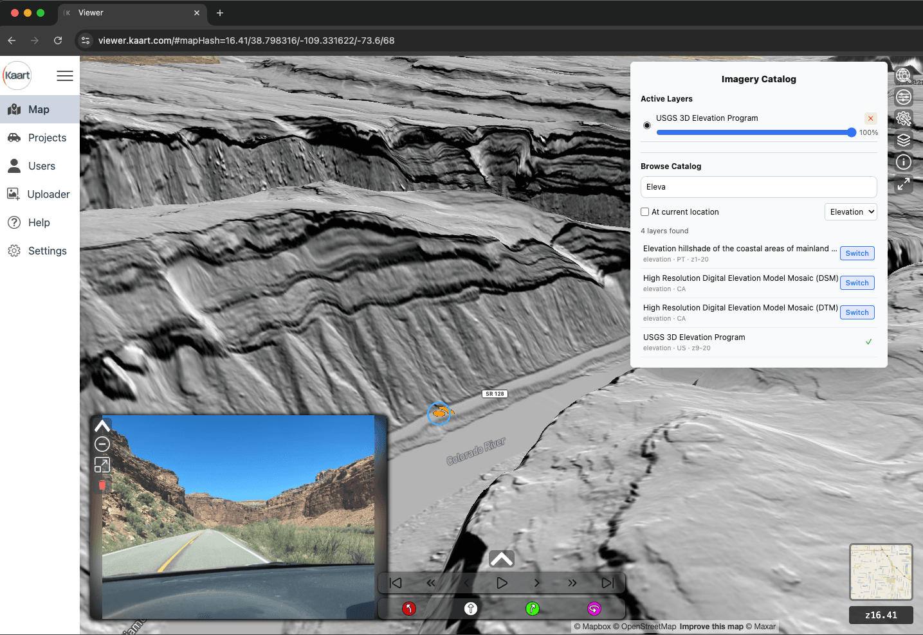Click the magenta U-turn toggle icon
The height and width of the screenshot is (635, 923).
coord(594,608)
